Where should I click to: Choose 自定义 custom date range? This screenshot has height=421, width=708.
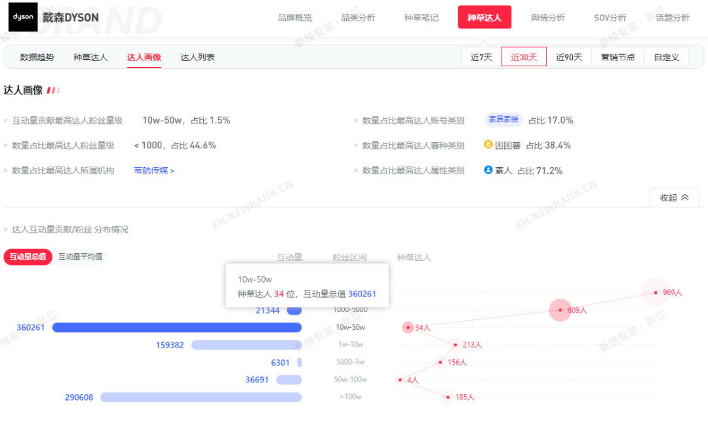(x=667, y=57)
